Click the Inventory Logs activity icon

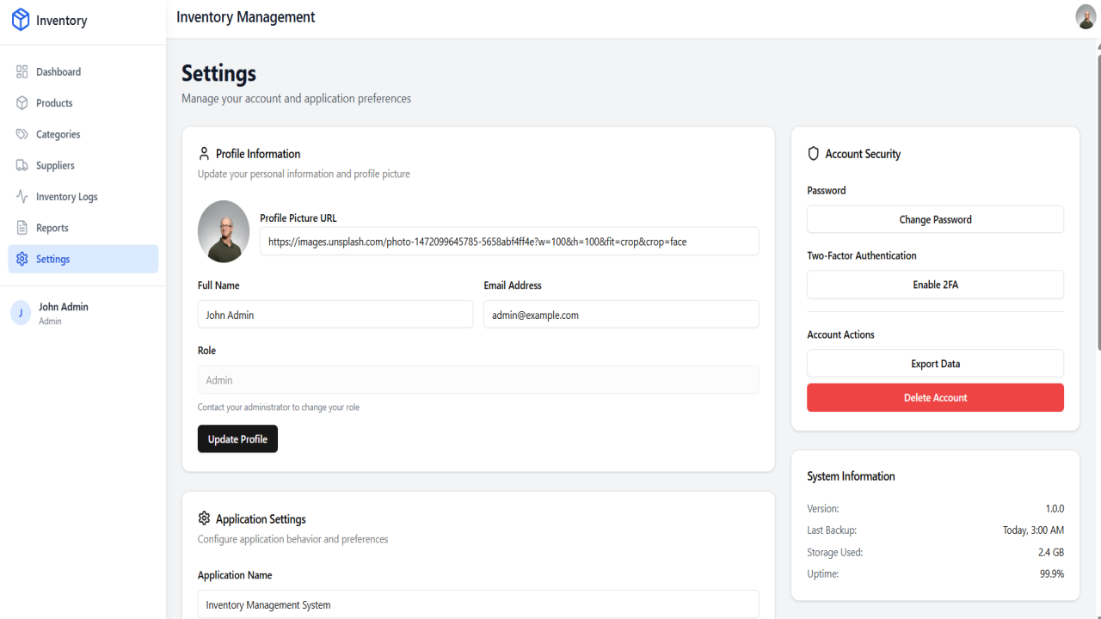(x=22, y=197)
